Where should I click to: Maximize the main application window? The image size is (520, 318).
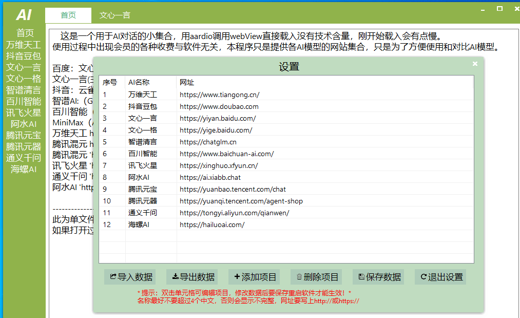click(500, 9)
